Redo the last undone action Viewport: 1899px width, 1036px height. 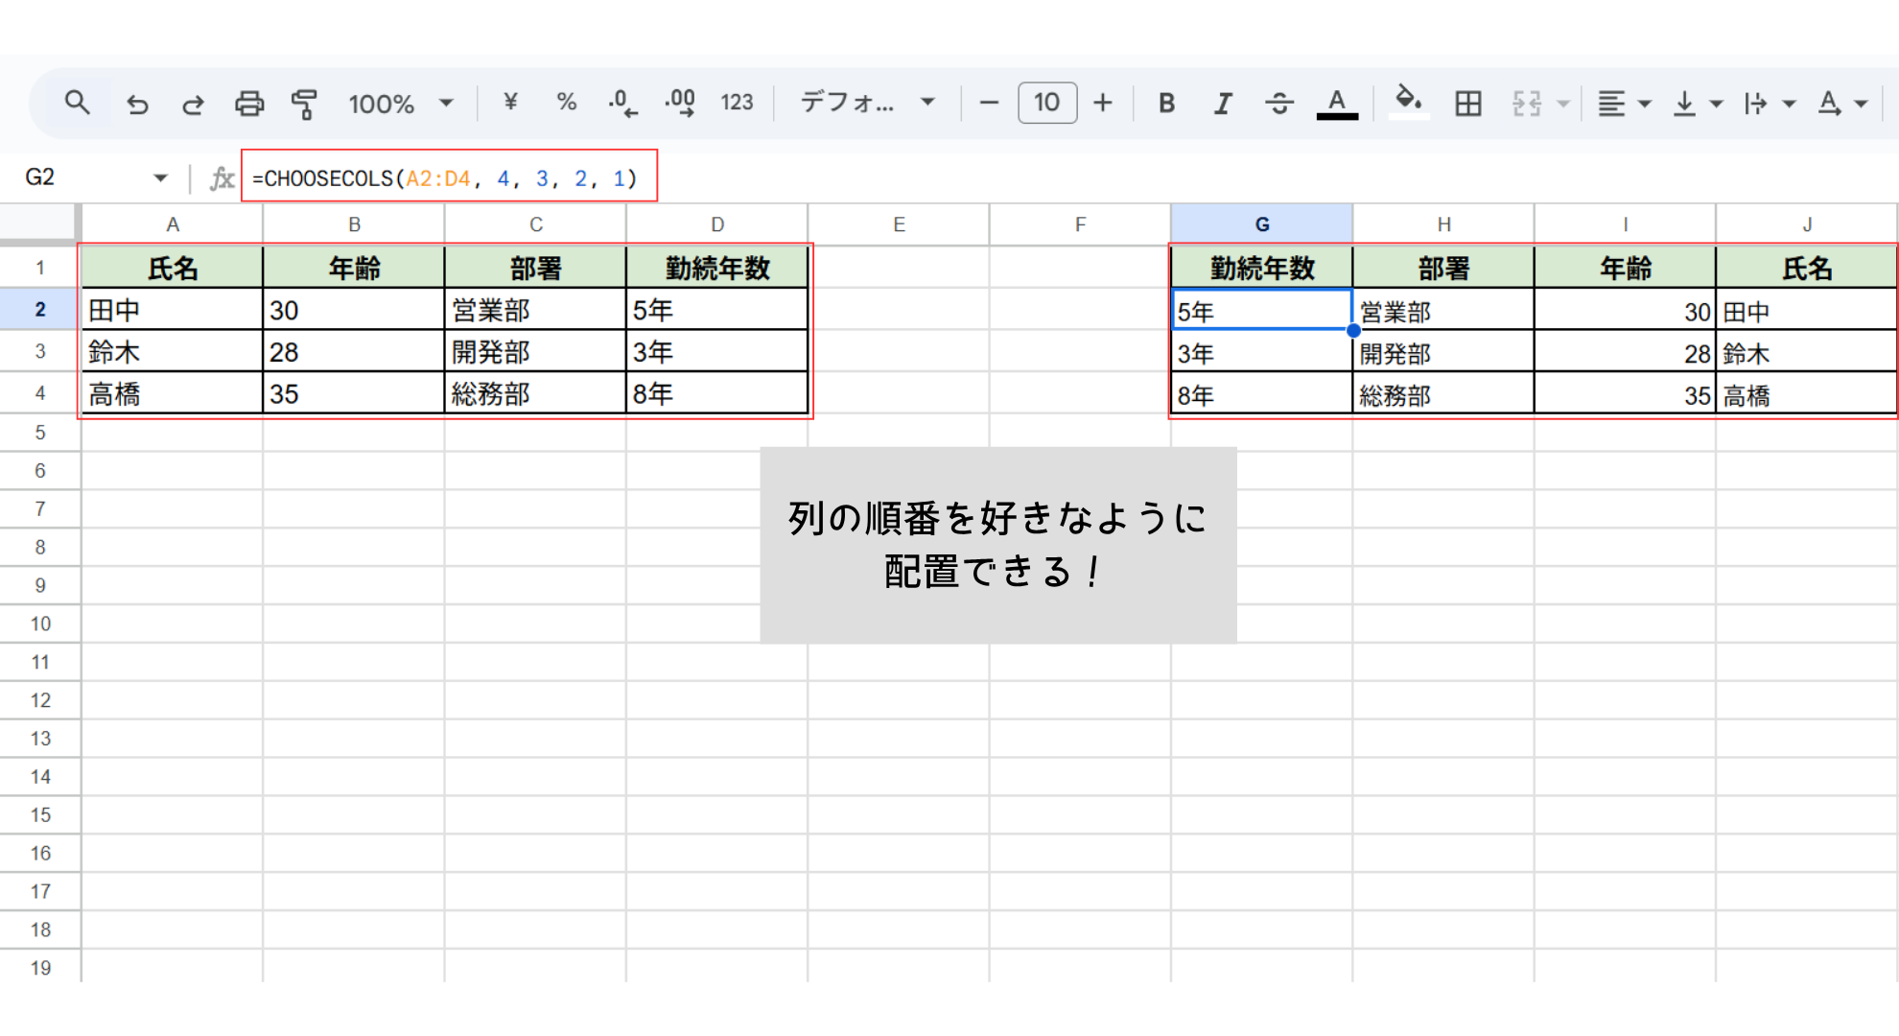coord(193,103)
